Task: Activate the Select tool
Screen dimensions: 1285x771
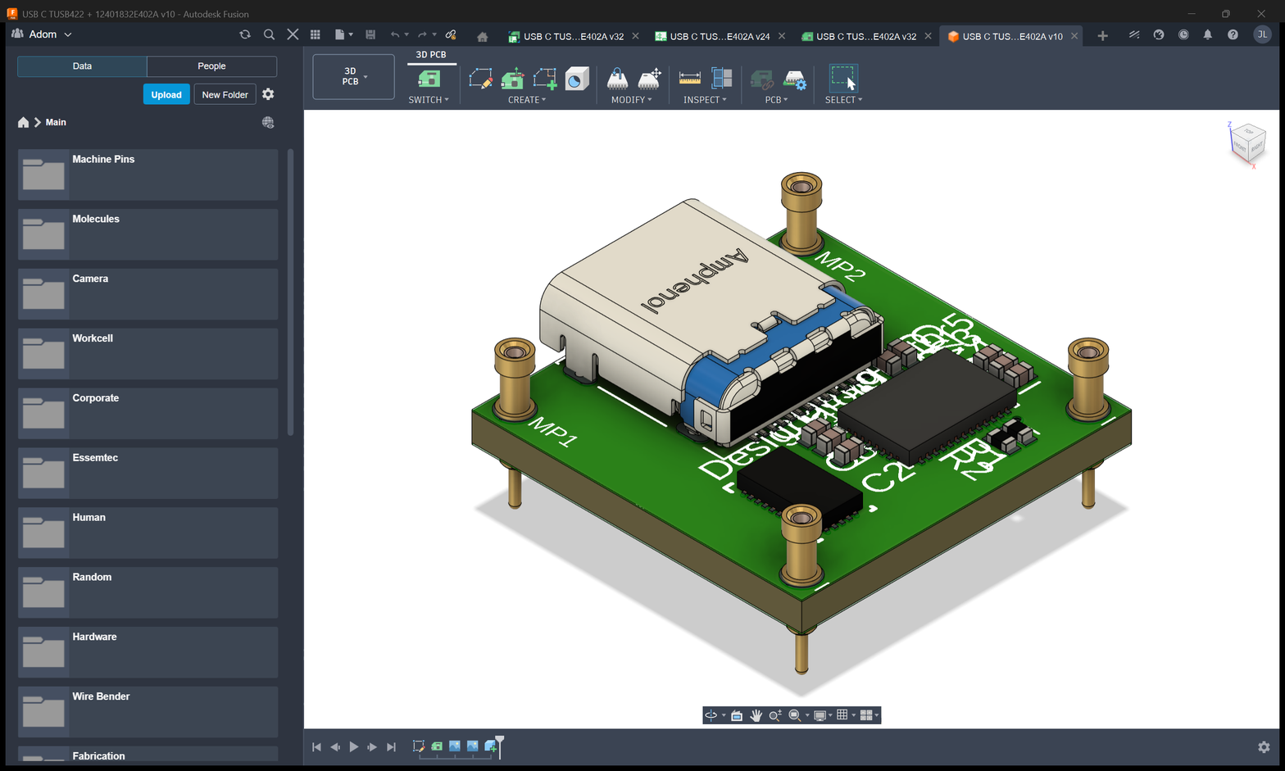Action: pyautogui.click(x=843, y=79)
